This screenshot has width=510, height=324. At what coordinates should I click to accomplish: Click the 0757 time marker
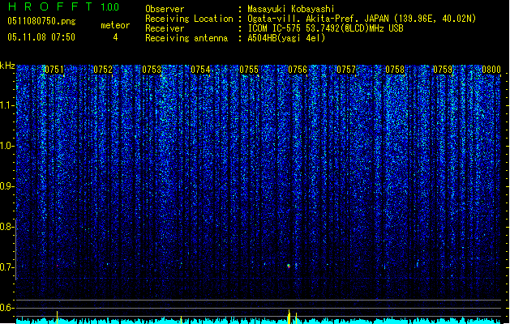point(346,70)
